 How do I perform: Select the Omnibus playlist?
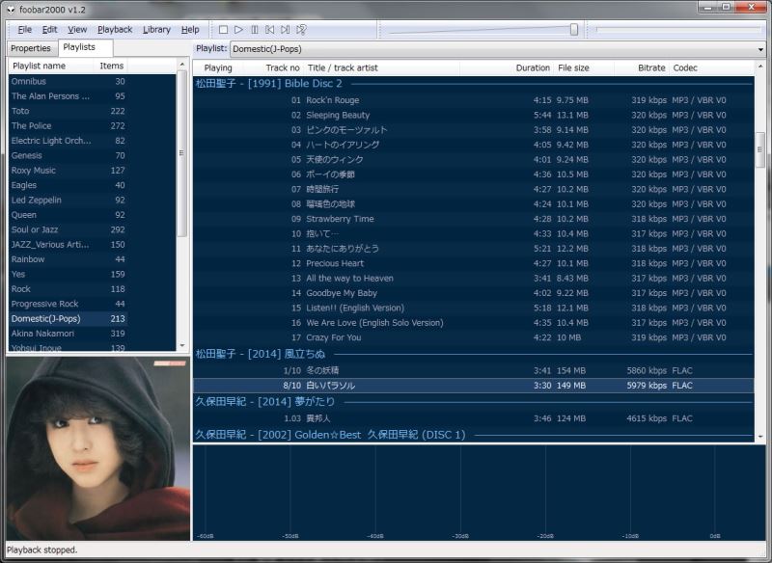pos(68,82)
